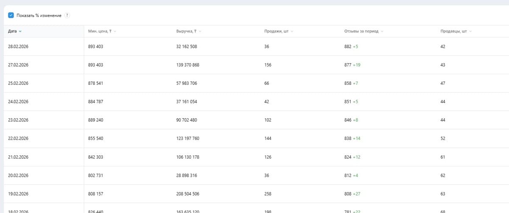
Task: Sort by 'Выручка, ₸' column header
Action: (189, 31)
